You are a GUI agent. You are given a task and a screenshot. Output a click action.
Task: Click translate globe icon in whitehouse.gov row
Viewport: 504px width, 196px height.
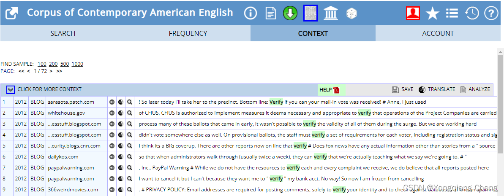[x=120, y=113]
